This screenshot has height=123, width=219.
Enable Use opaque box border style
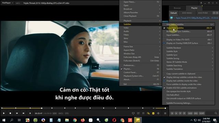pos(188,91)
